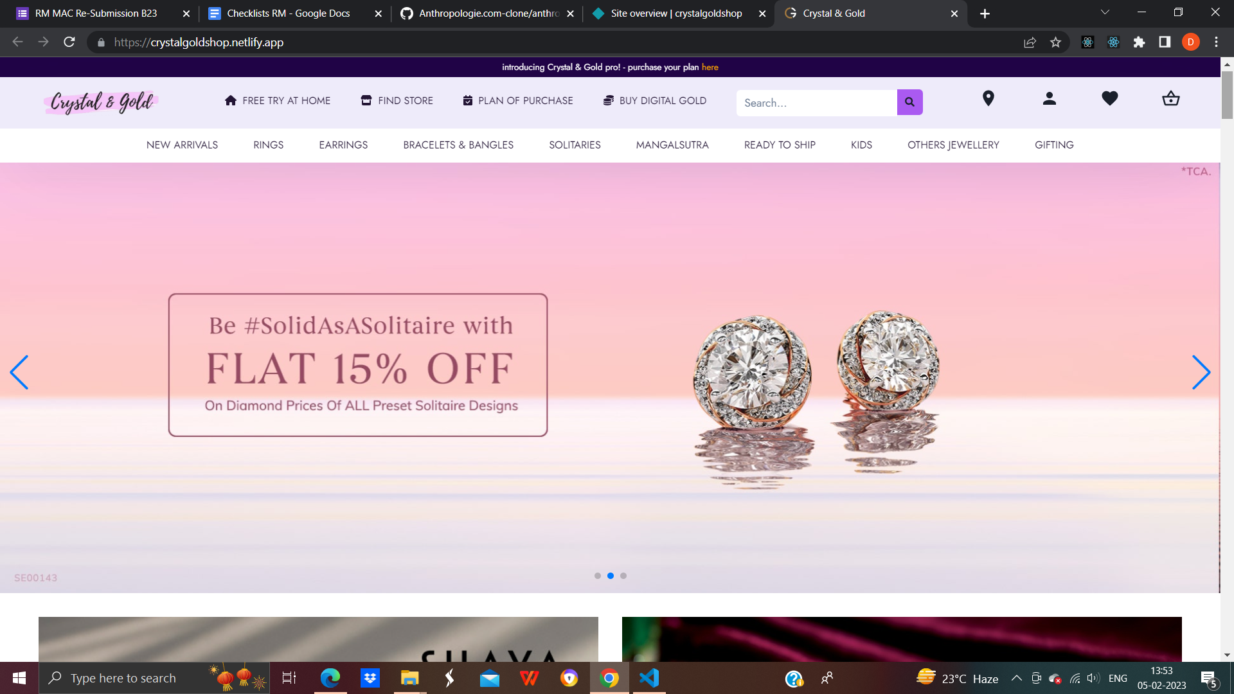Select the third carousel dot indicator
Viewport: 1234px width, 694px height.
[x=623, y=576]
